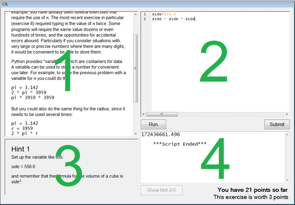Place cursor on code line side=556.6
Viewport: 295px width, 205px height.
pos(164,14)
